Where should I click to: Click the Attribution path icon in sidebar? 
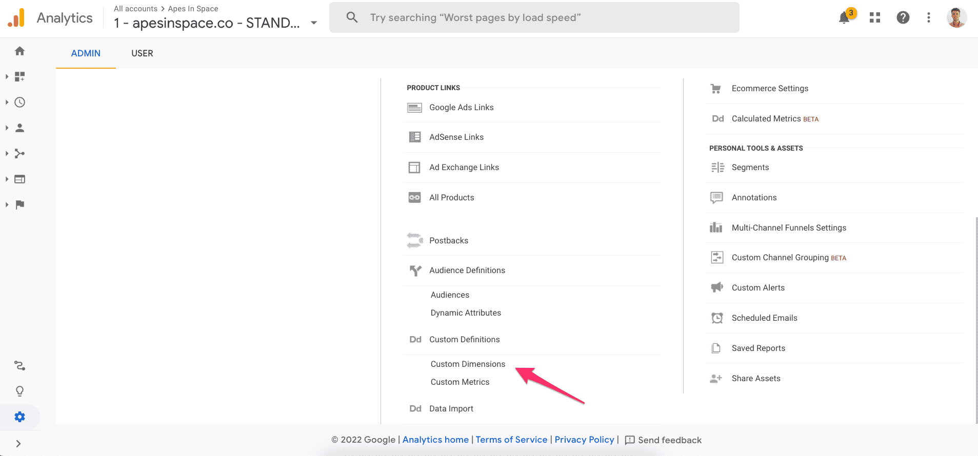click(19, 365)
